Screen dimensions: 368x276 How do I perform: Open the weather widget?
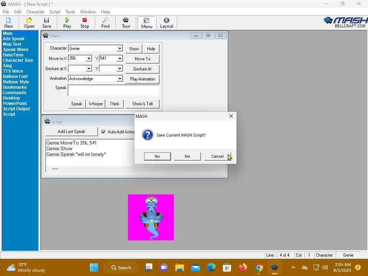[26, 267]
